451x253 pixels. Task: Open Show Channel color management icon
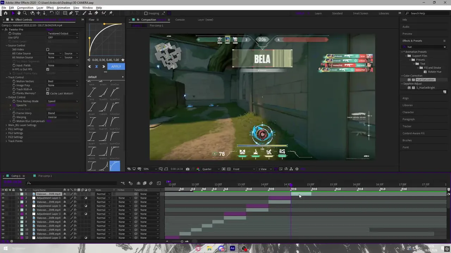(x=197, y=169)
